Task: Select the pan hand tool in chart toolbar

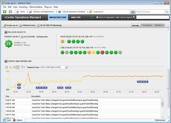Action: [x=14, y=67]
